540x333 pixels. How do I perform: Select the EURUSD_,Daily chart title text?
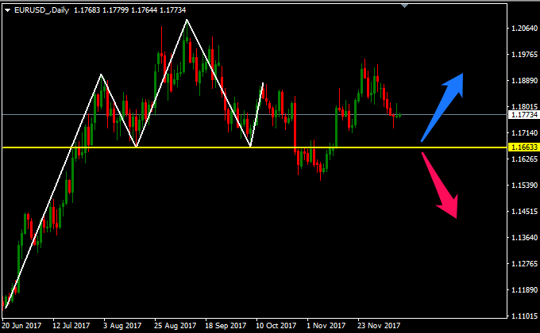(x=41, y=10)
